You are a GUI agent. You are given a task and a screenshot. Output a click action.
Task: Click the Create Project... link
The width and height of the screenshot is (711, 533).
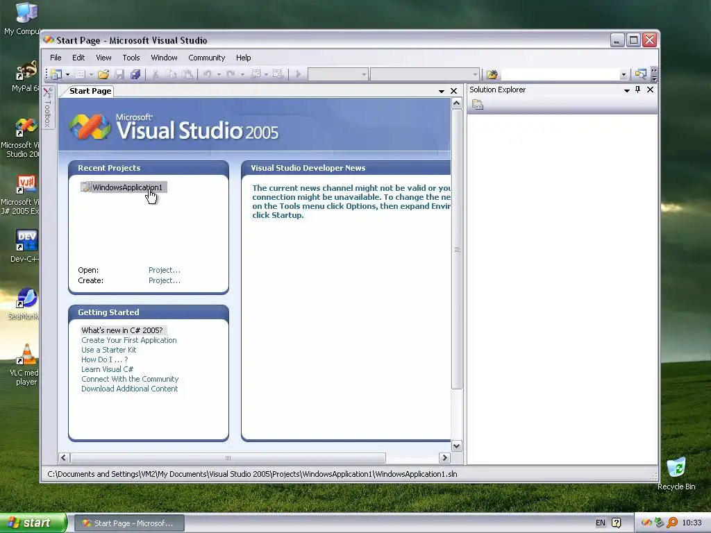[165, 280]
